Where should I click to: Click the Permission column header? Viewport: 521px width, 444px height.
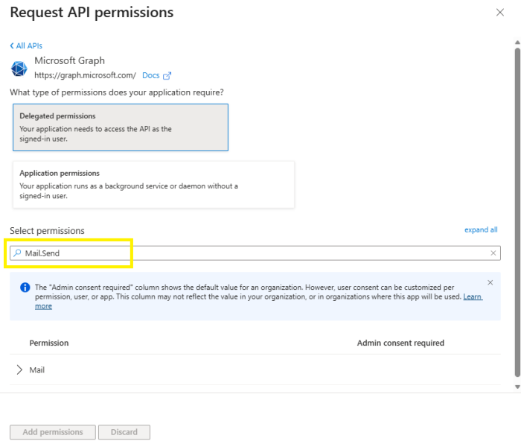pos(49,343)
